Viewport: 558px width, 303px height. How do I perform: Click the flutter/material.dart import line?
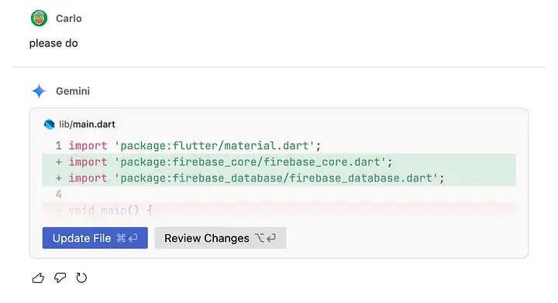195,146
